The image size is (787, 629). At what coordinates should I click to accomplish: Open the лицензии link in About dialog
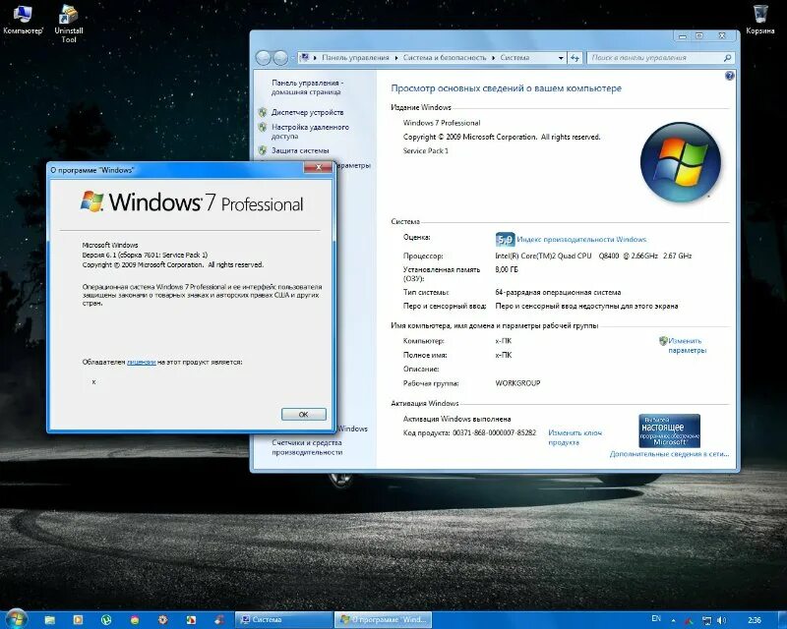coord(141,362)
